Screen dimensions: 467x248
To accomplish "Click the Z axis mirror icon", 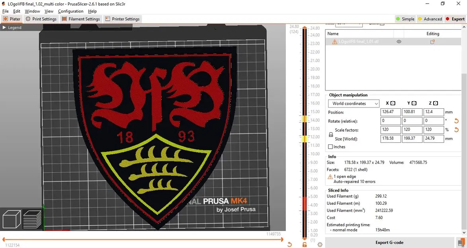I will point(436,103).
